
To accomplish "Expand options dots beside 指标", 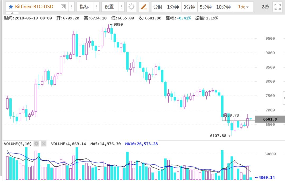I will 96,7.
